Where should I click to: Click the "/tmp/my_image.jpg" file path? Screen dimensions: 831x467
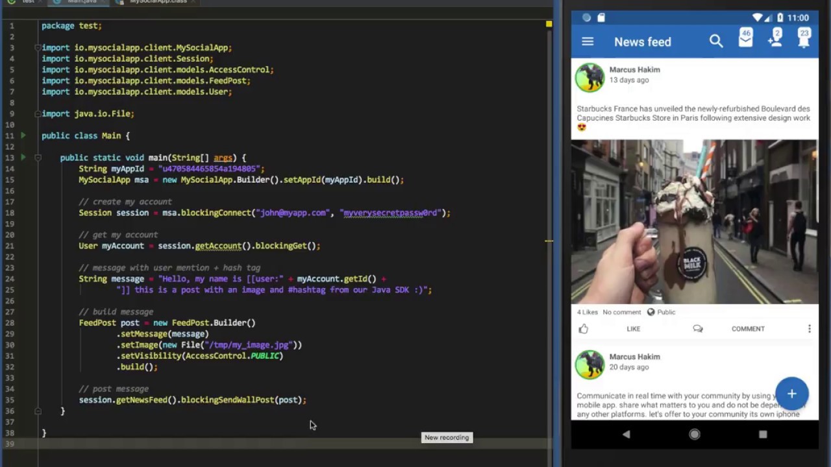(249, 345)
